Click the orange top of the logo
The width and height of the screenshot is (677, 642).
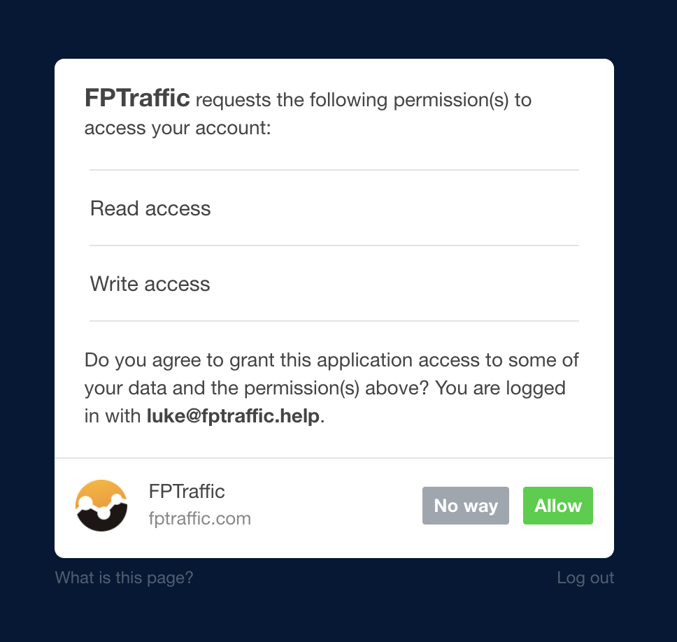click(x=101, y=490)
